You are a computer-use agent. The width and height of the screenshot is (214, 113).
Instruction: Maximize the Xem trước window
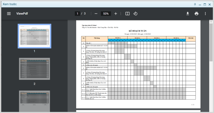205,5
